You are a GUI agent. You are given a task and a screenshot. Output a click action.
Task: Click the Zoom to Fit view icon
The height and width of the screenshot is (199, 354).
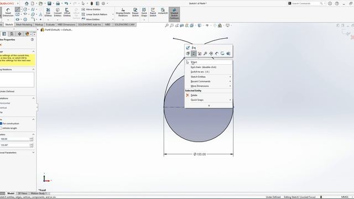167,25
